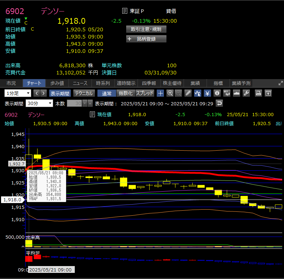The image size is (284, 279).
Task: Open the 業績予測 tab
Action: (241, 83)
